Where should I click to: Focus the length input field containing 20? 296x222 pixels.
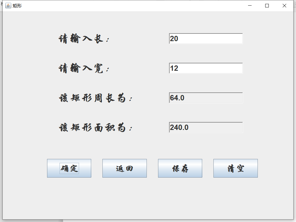(x=206, y=38)
